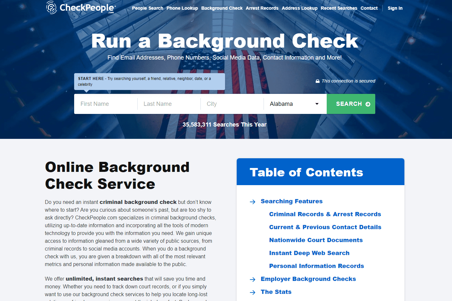Open the Phone Lookup menu item
This screenshot has height=301, width=452.
(182, 8)
